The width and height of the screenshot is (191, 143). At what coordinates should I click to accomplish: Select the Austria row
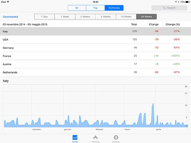tap(95, 64)
